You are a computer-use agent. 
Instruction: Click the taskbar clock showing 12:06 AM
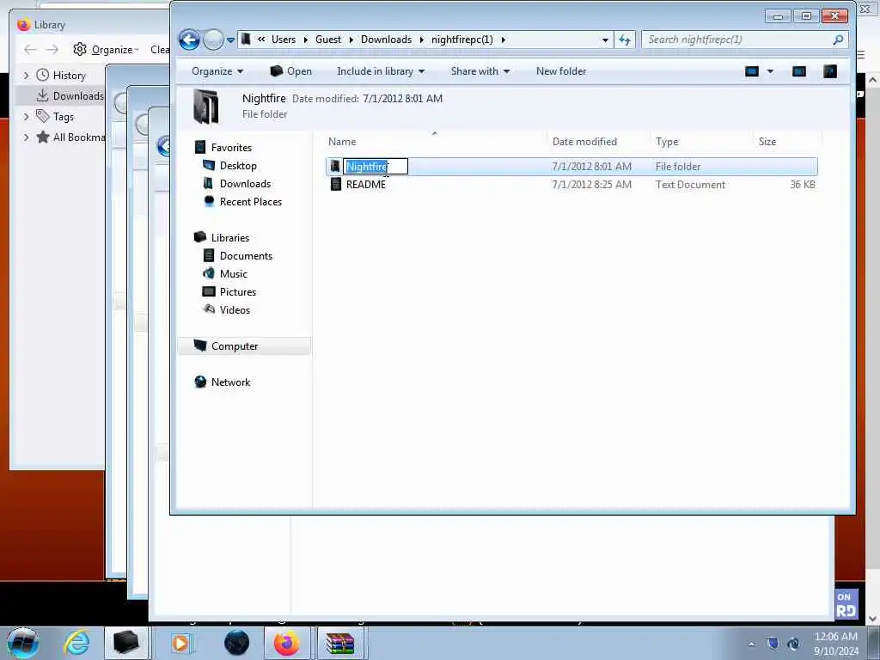click(x=836, y=643)
